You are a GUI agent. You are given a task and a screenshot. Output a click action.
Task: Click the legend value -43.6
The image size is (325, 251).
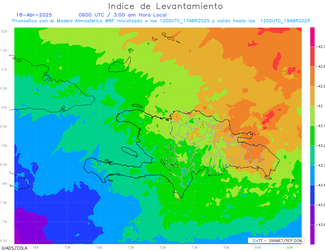(321, 224)
